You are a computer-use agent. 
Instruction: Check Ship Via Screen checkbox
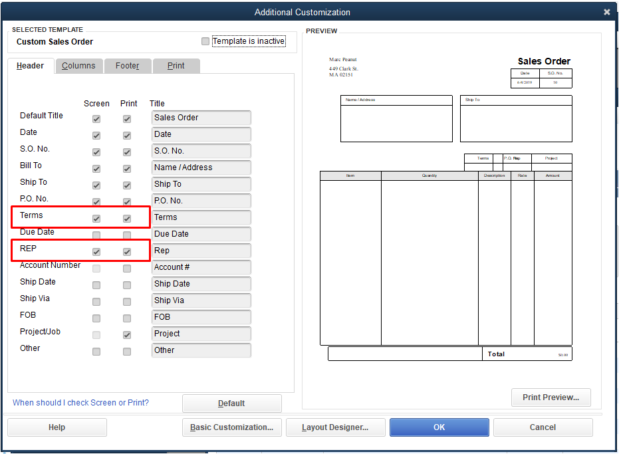pos(96,302)
